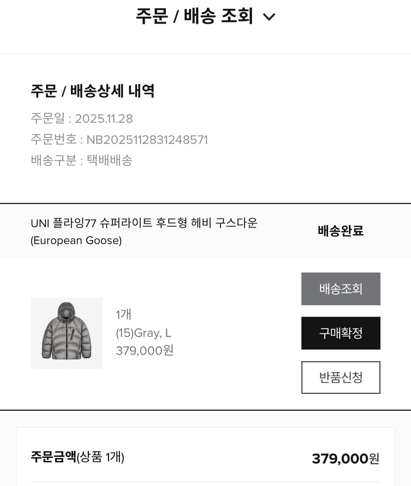Screen dimensions: 411x486
Task: Click the 구매확정 purchase confirmation button
Action: [x=340, y=333]
